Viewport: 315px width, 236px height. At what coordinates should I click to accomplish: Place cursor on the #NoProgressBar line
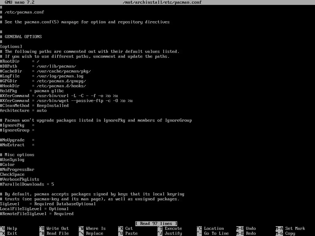point(17,170)
